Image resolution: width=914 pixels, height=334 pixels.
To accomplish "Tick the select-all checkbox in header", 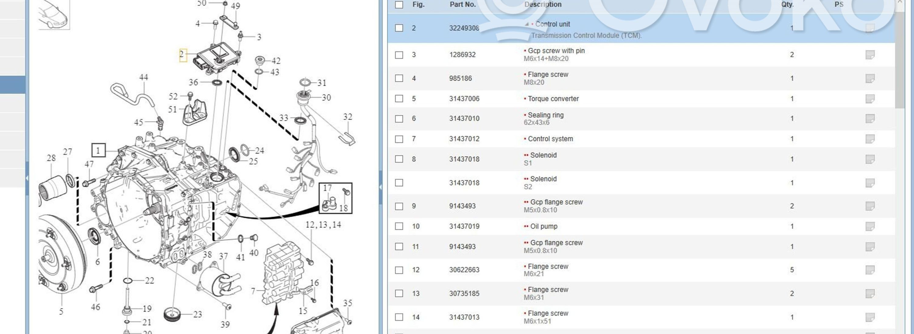I will [399, 5].
